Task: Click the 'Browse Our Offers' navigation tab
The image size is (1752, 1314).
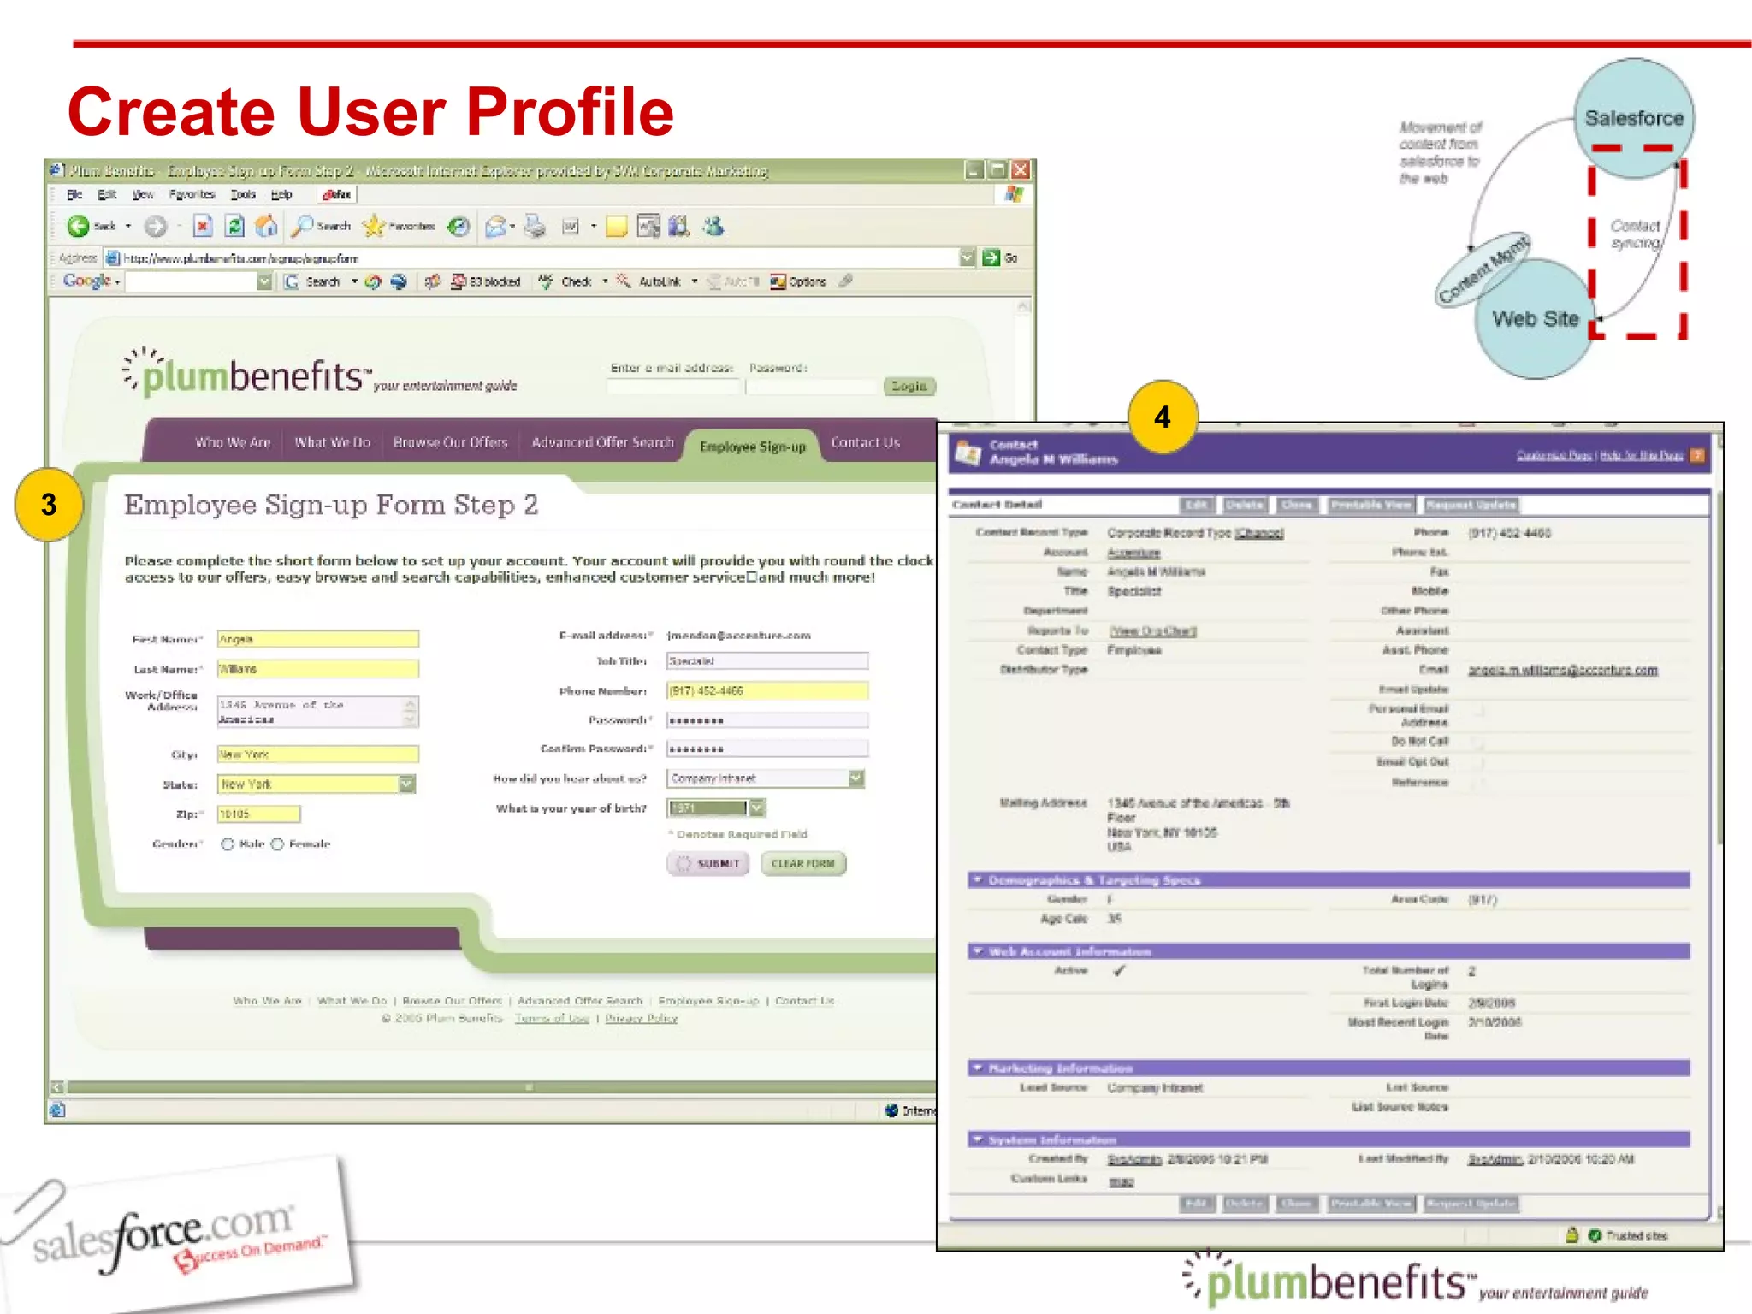Action: [x=450, y=442]
